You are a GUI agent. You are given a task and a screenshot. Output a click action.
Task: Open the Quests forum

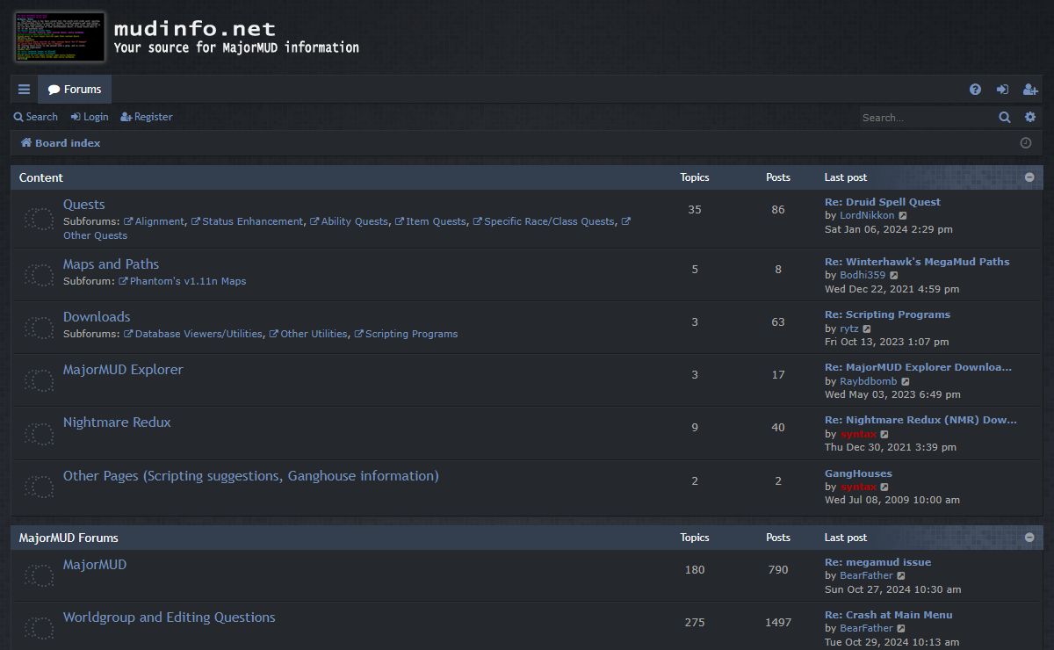tap(83, 205)
